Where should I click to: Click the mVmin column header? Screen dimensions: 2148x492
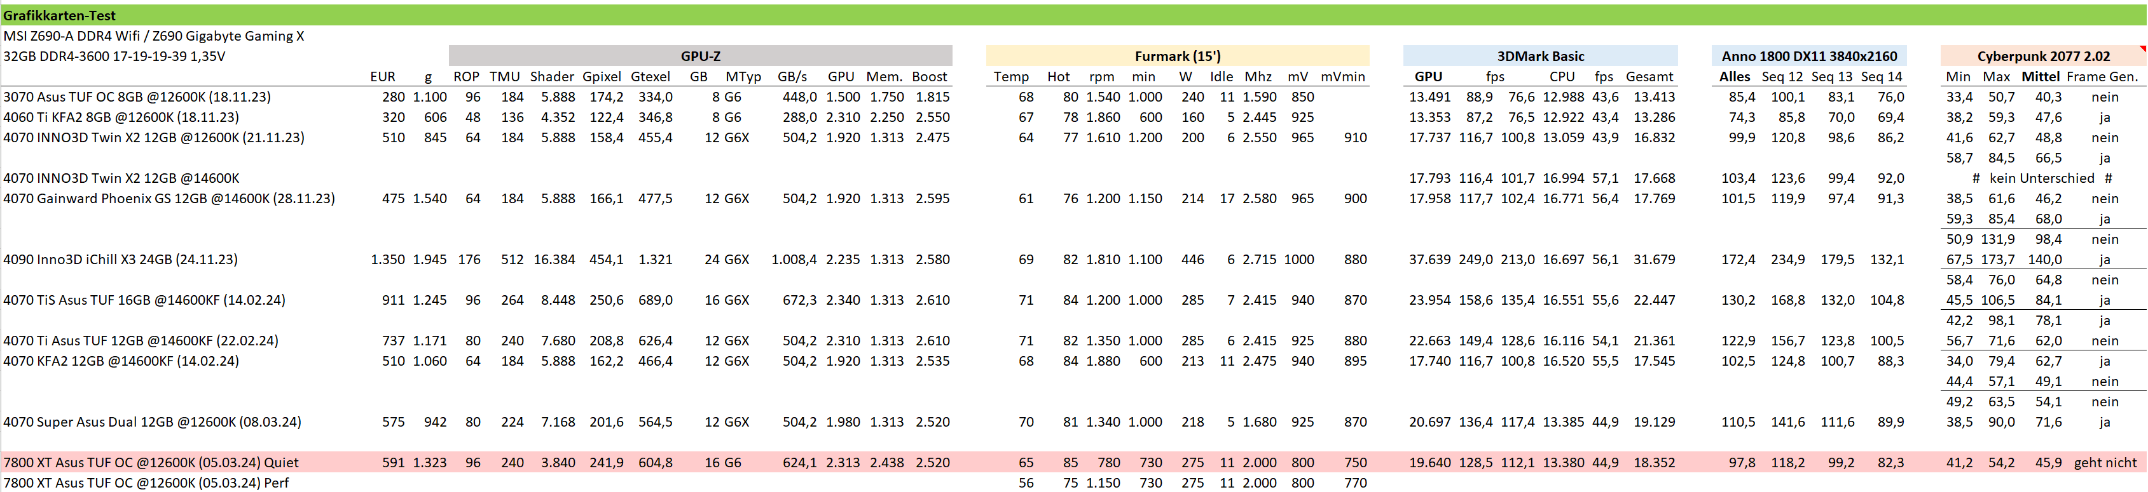point(1342,77)
